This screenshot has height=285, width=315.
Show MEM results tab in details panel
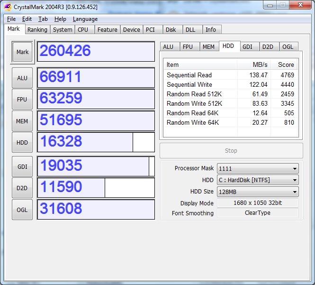point(209,46)
